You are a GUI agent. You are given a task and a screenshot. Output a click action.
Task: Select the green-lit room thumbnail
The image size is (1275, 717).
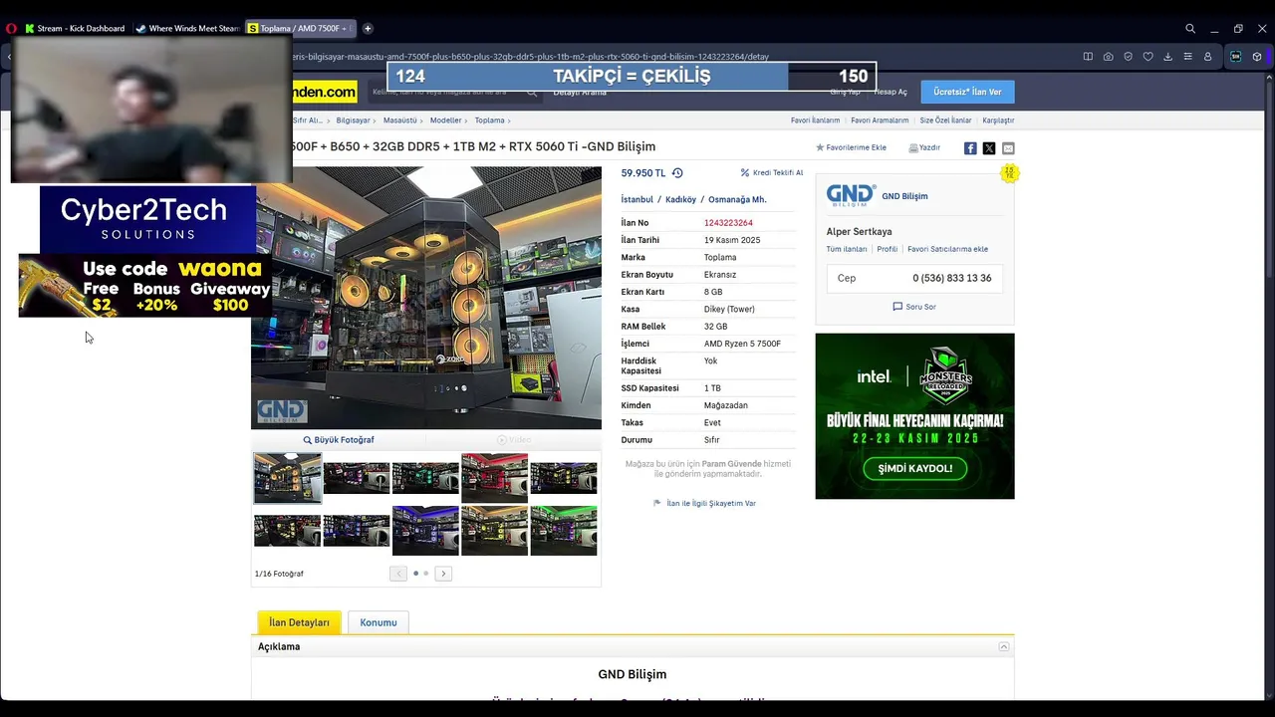(564, 530)
